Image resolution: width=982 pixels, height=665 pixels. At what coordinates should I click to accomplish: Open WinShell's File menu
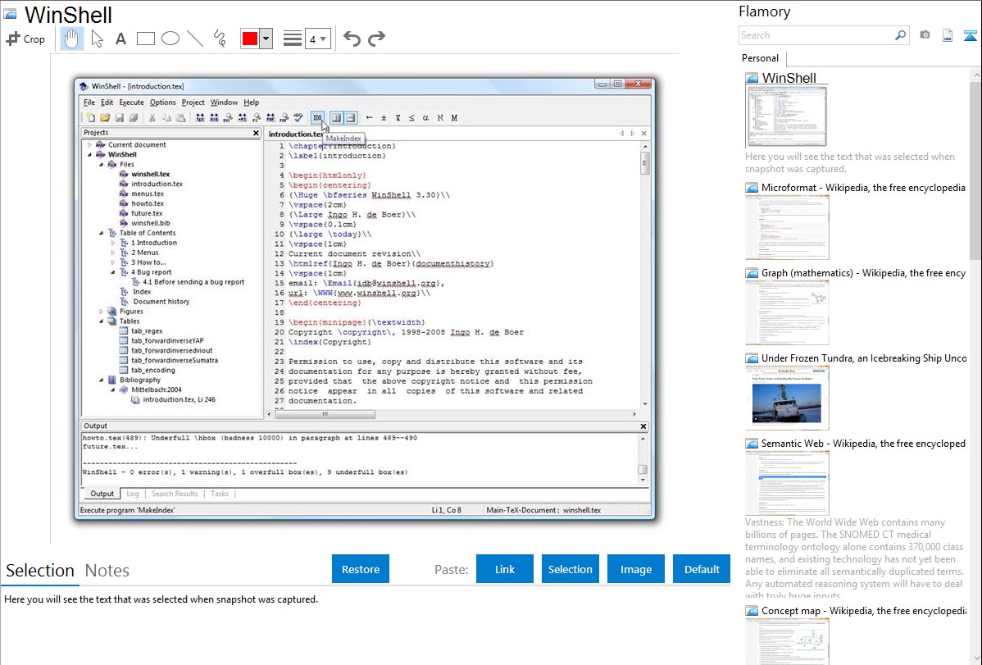pos(89,102)
